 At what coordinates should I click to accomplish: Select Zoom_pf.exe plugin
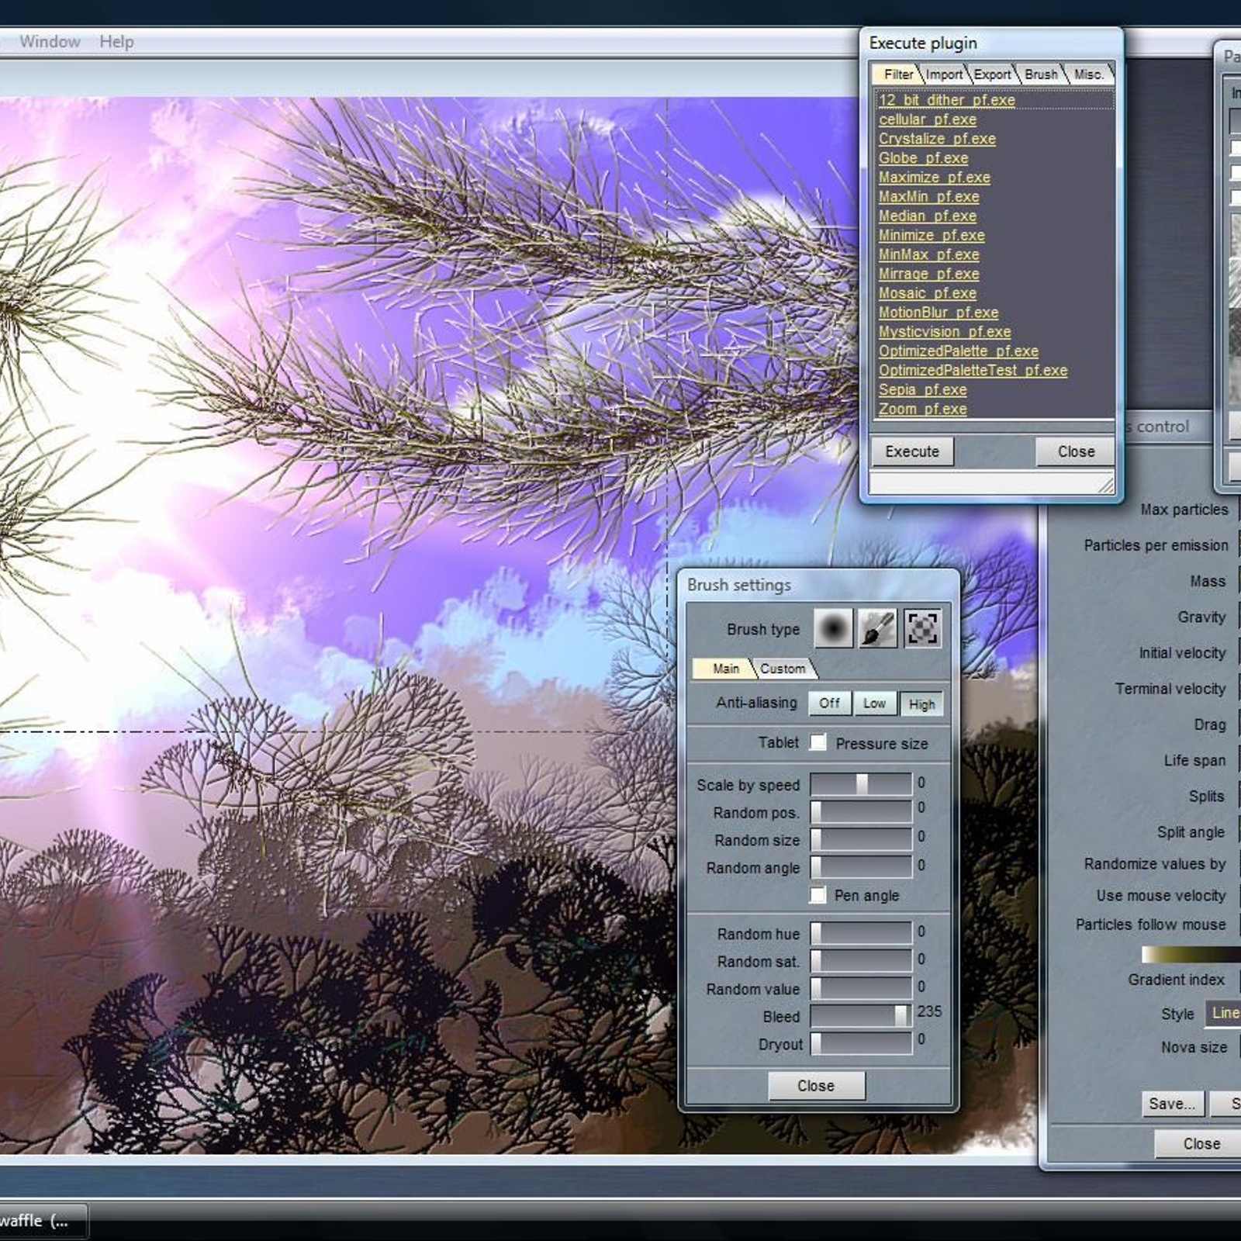point(922,410)
